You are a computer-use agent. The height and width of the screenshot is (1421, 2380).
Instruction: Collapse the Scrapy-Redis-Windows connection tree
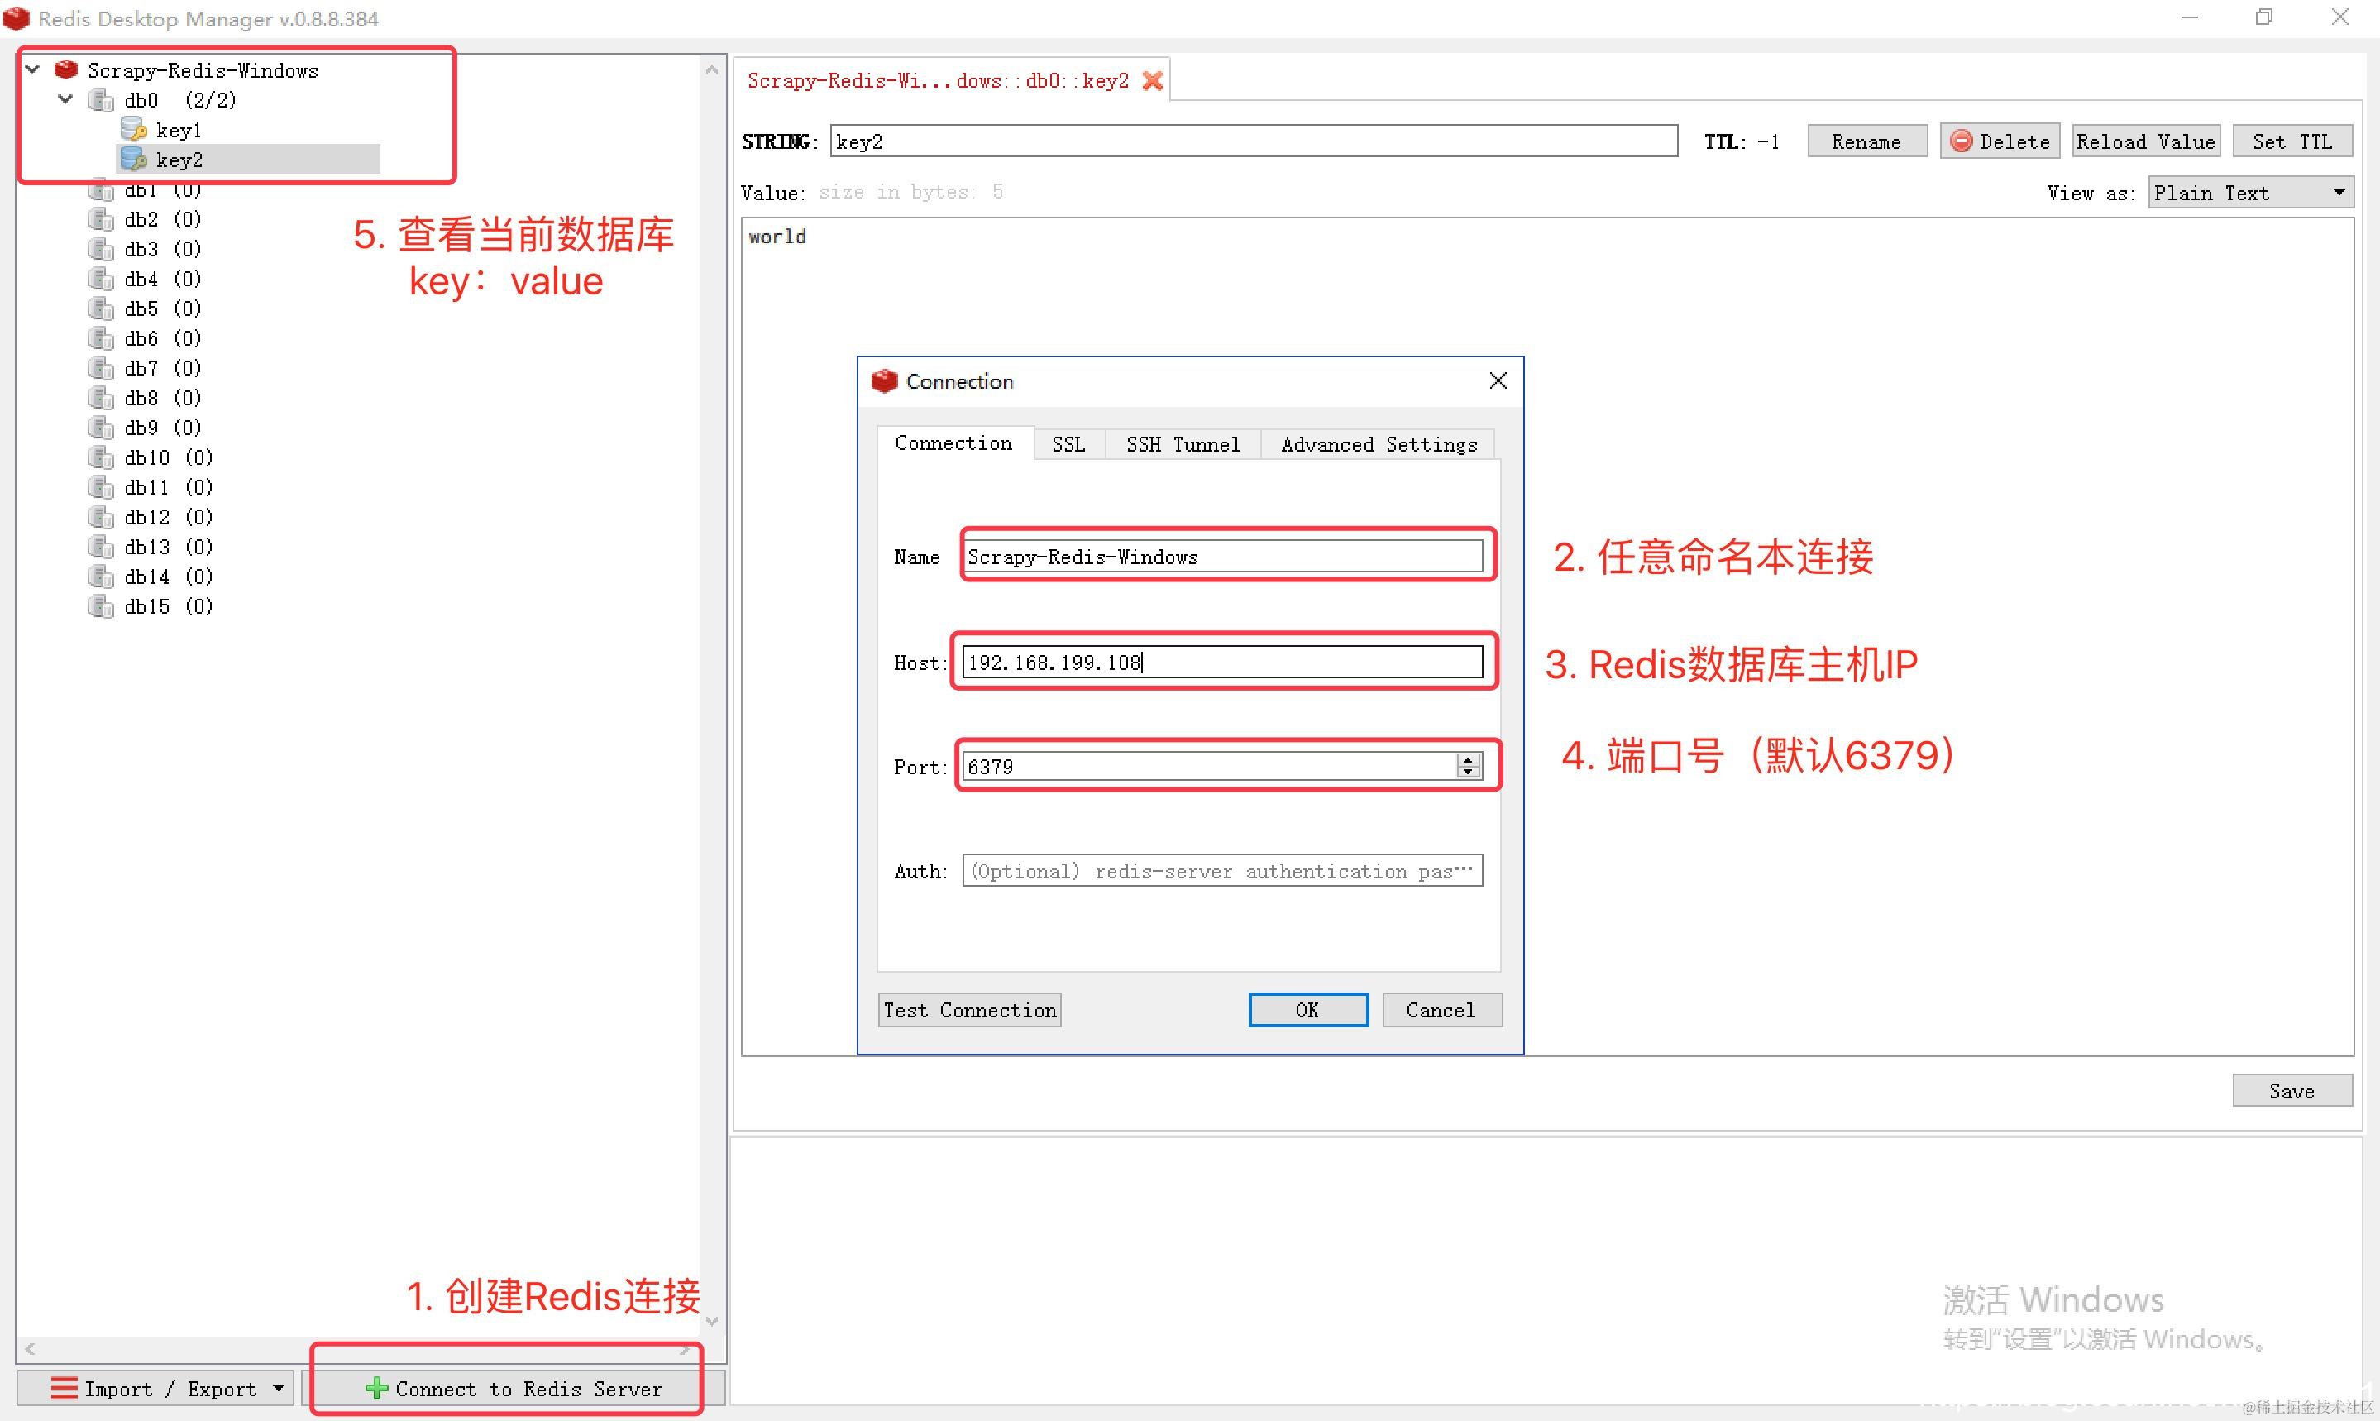click(32, 69)
